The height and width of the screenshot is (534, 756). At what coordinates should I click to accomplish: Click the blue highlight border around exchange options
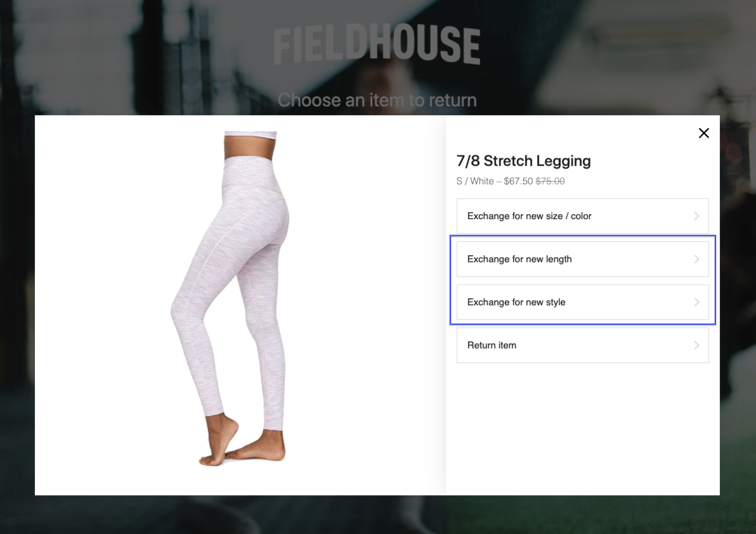pos(582,236)
